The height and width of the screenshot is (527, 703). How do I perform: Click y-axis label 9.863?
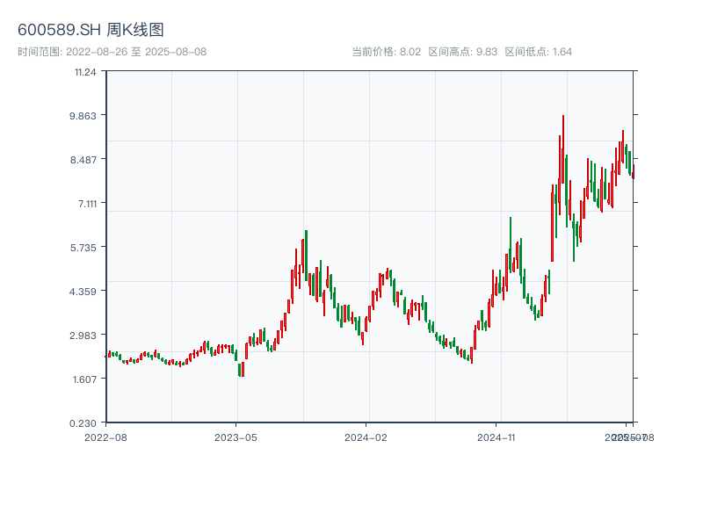click(83, 116)
